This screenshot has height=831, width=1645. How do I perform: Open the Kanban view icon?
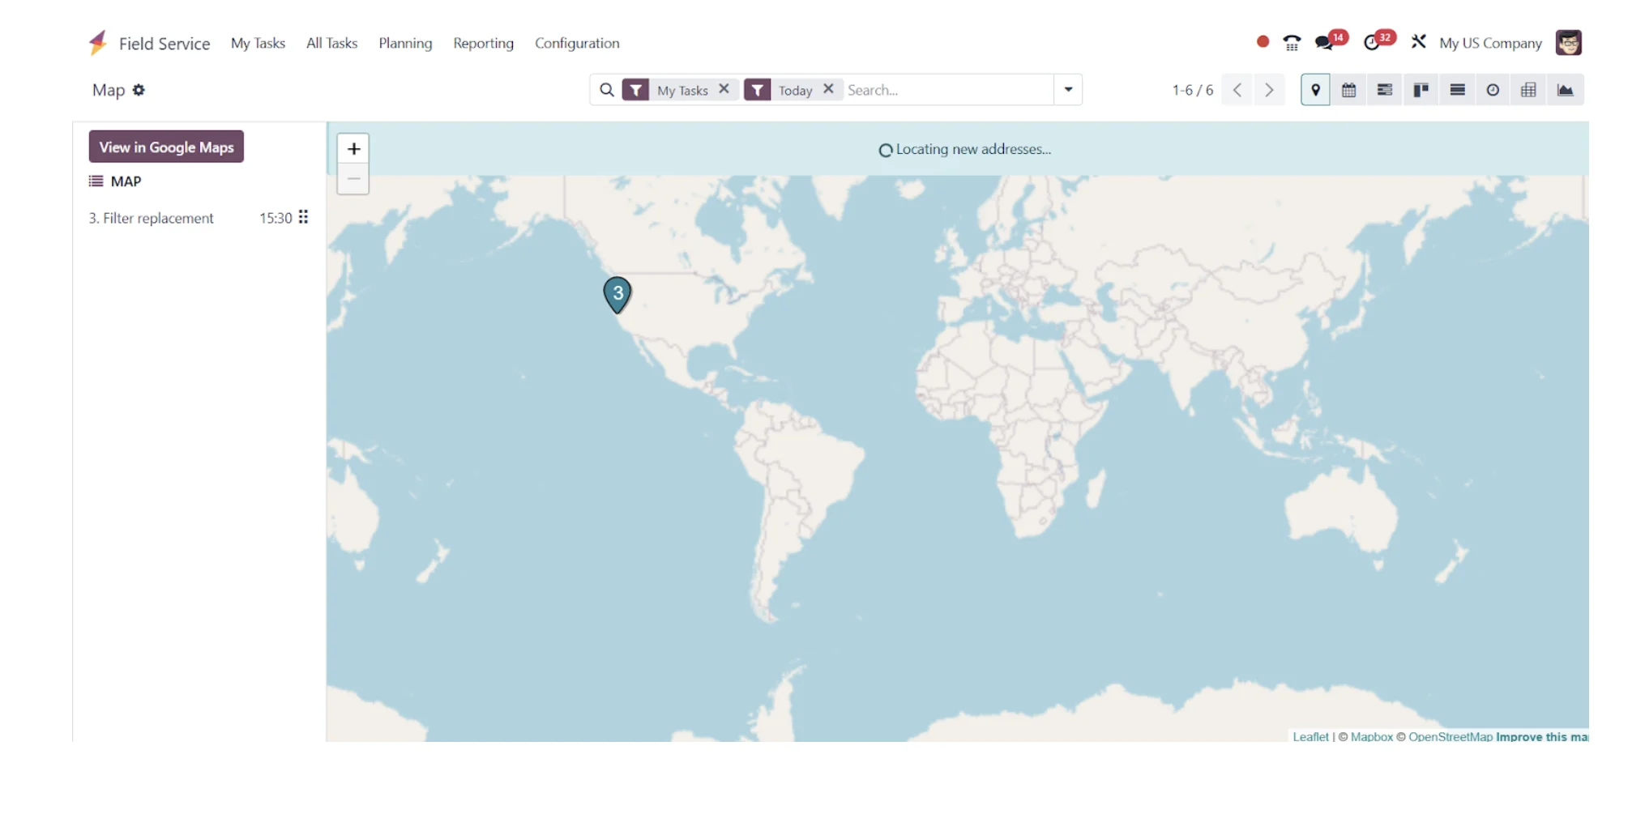click(1421, 90)
